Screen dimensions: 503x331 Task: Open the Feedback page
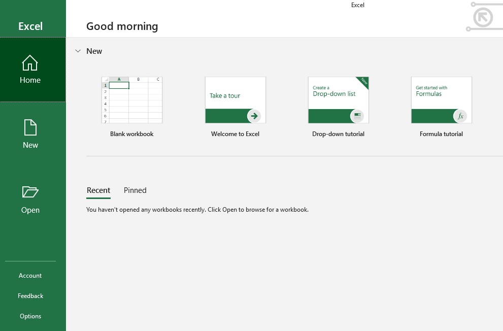(30, 296)
